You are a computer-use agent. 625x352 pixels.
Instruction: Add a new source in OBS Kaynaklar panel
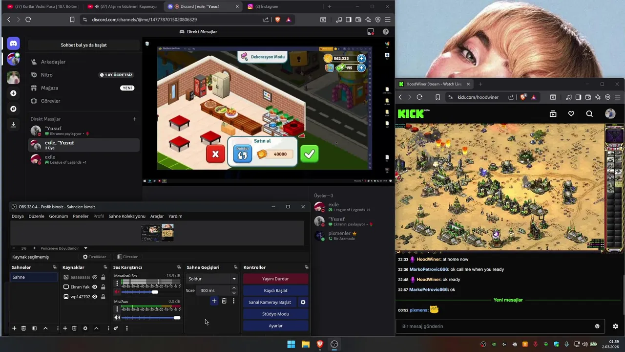(x=65, y=329)
